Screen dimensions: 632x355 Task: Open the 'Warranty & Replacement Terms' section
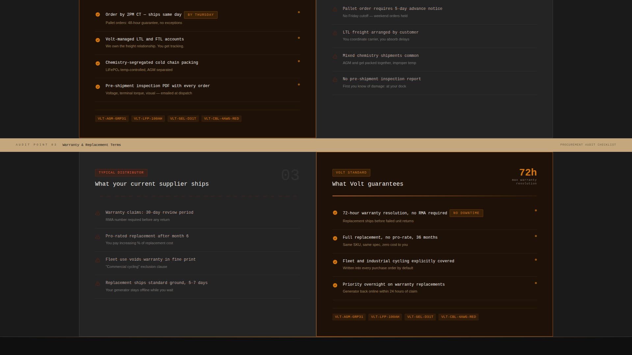point(92,145)
